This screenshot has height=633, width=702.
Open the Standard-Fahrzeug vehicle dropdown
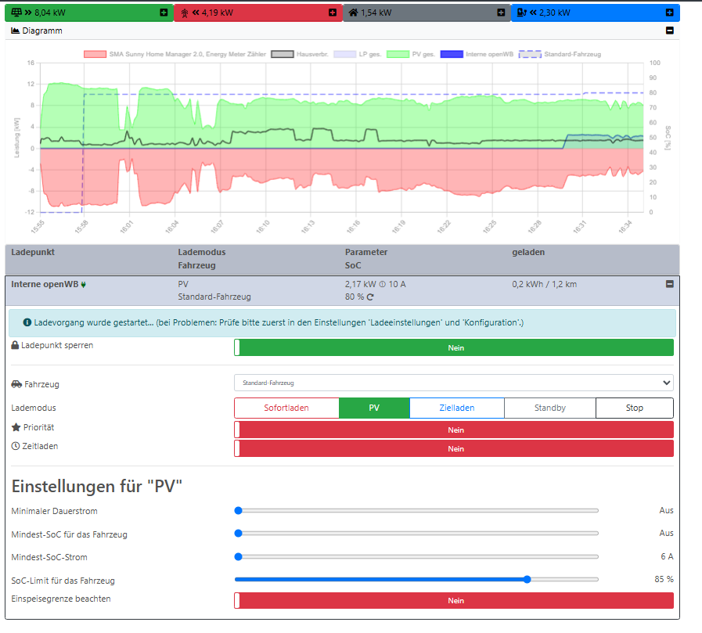coord(454,383)
